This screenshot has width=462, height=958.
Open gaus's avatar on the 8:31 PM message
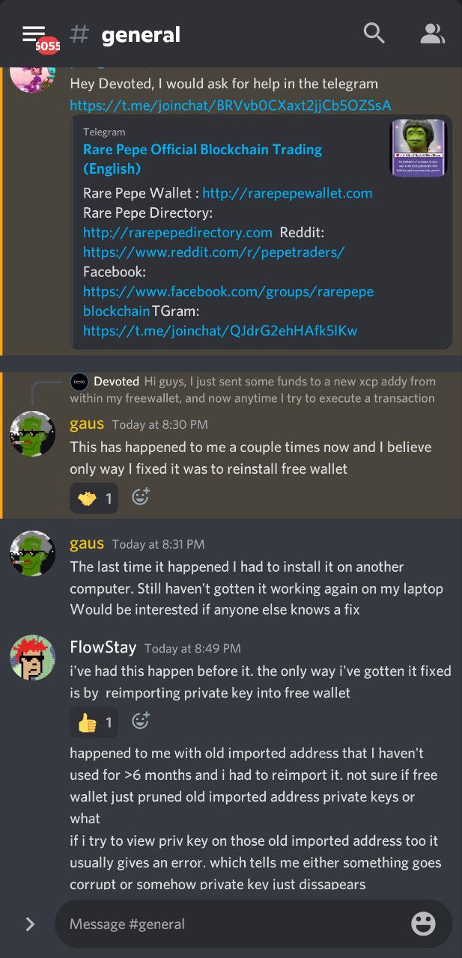32,553
